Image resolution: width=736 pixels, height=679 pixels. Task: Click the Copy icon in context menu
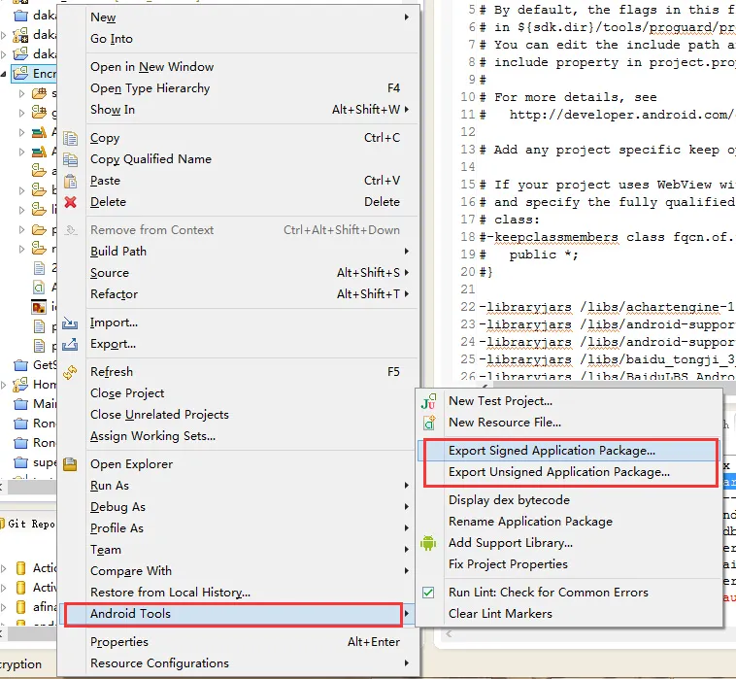(71, 138)
